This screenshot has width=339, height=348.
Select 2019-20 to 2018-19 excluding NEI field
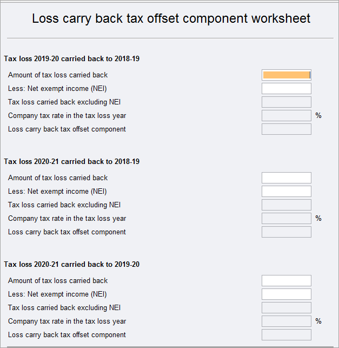tap(286, 102)
